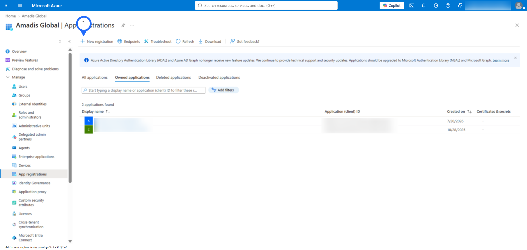Screen dimensions: 527x250
Task: Open the help question mark icon
Action: (448, 5)
